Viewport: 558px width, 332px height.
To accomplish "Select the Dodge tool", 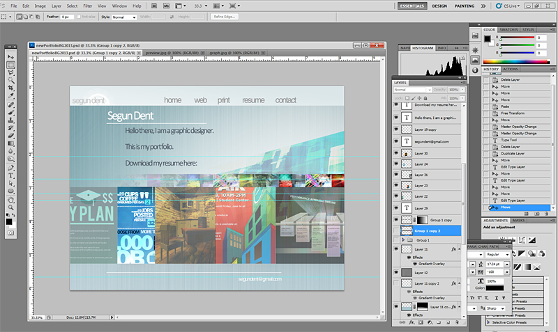I will (x=10, y=159).
